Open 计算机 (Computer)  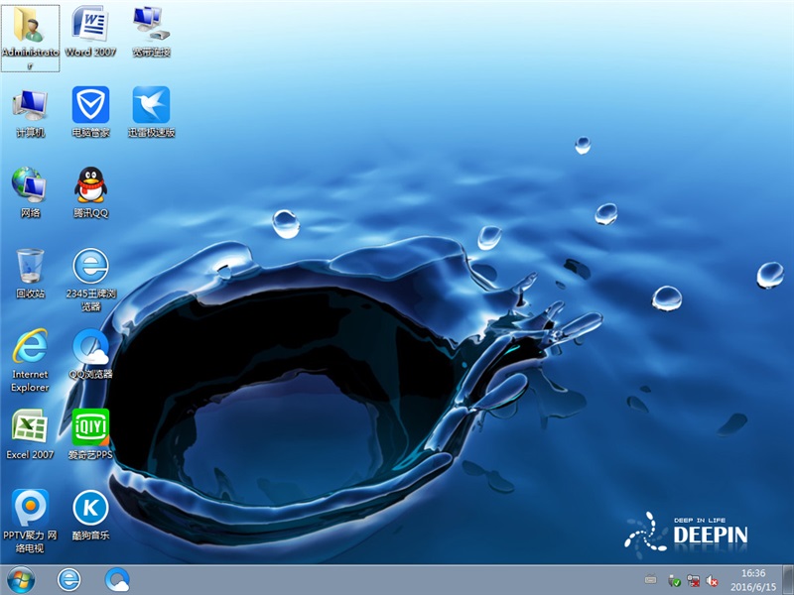click(x=31, y=107)
